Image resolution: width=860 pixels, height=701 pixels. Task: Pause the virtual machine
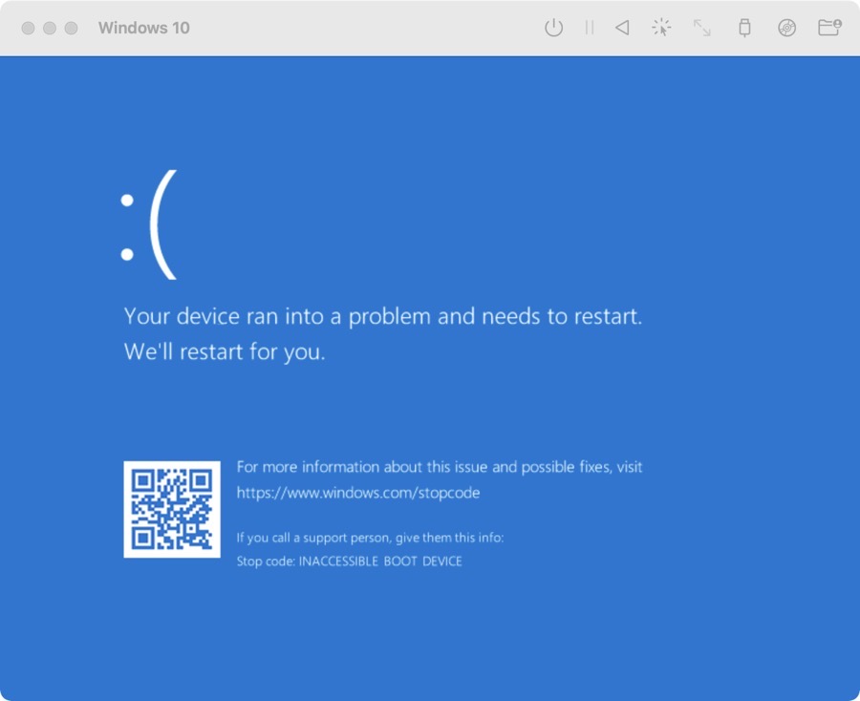tap(589, 28)
